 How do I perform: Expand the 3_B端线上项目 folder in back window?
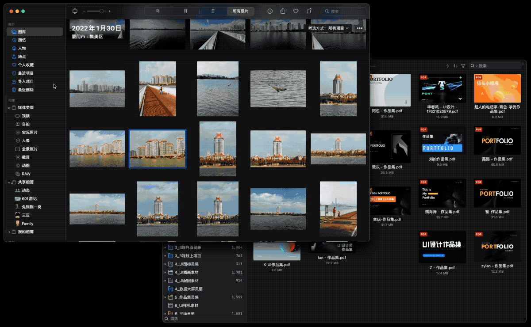tap(165, 256)
